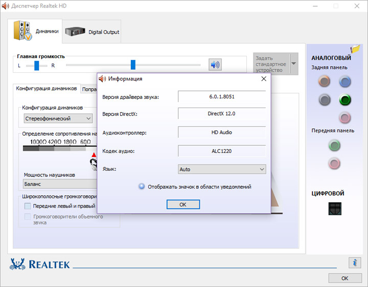The image size is (368, 287).
Task: Select the Конфигурация динамиков sub-tab
Action: tap(47, 89)
